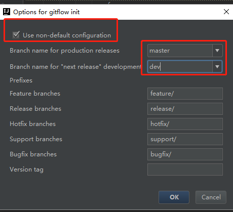Image resolution: width=233 pixels, height=212 pixels.
Task: Uncheck Use non-default configuration checkbox
Action: (16, 35)
